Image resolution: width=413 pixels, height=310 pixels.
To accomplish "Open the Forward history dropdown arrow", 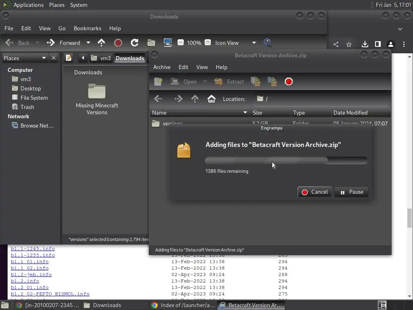I will click(88, 43).
